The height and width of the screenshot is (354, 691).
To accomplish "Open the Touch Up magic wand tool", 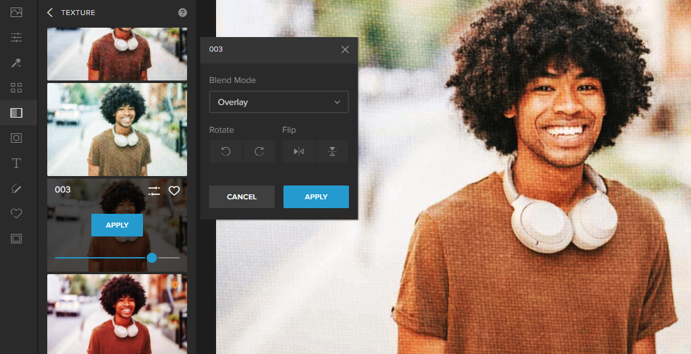I will click(16, 63).
